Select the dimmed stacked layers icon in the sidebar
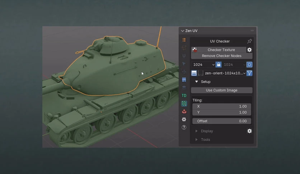The width and height of the screenshot is (300, 174). [184, 87]
